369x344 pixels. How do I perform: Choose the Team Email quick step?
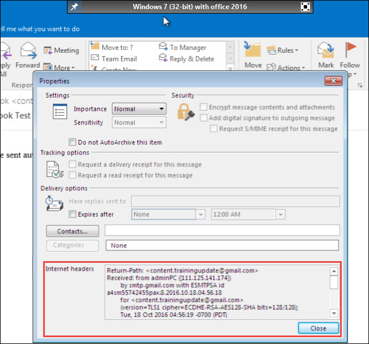(119, 58)
